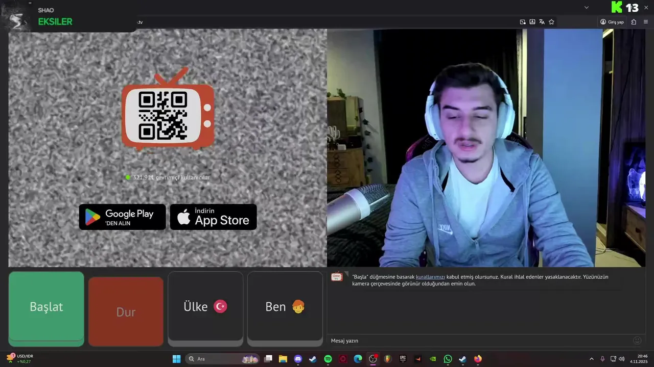This screenshot has width=654, height=367.
Task: Click the microphone tray icon
Action: coord(602,359)
